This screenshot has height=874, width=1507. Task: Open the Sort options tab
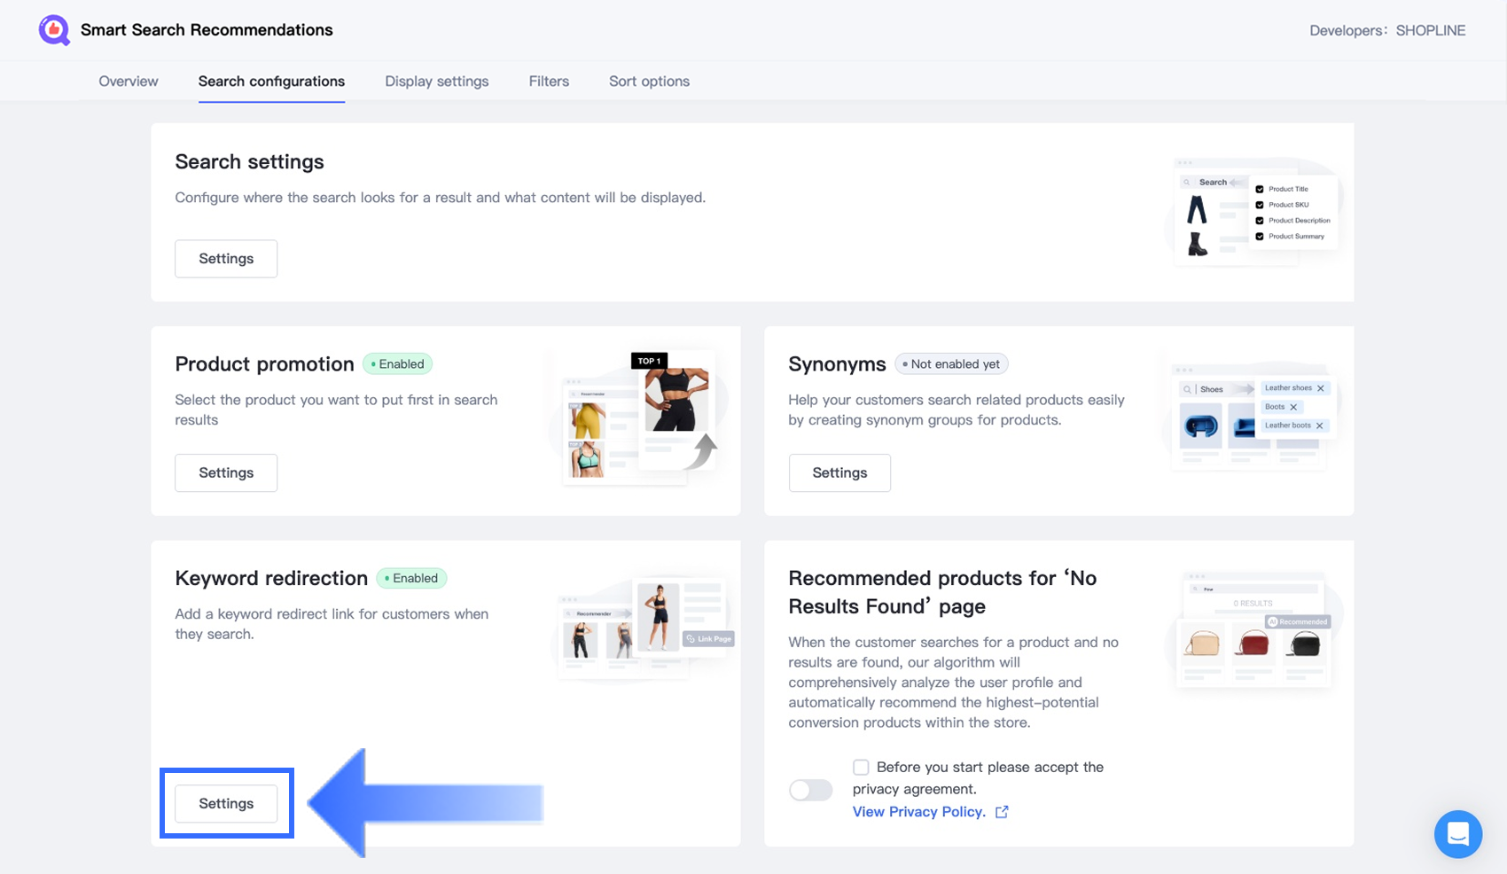[x=649, y=82]
